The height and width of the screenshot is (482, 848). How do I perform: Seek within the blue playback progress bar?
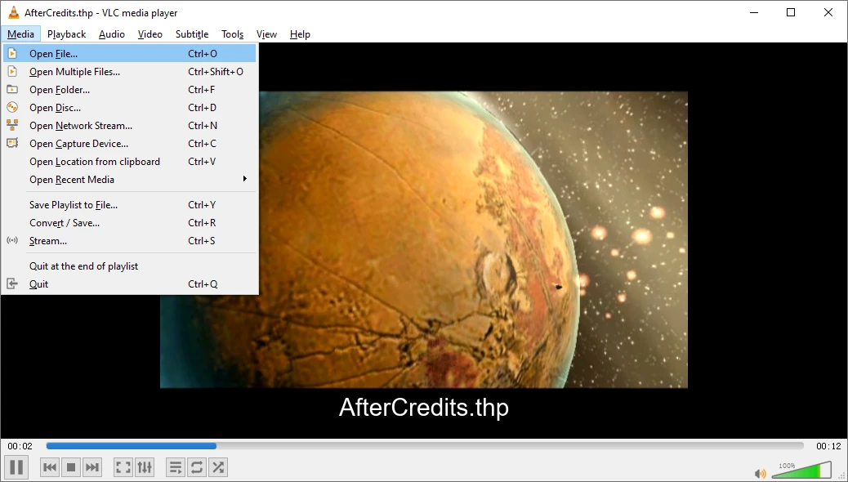[425, 446]
